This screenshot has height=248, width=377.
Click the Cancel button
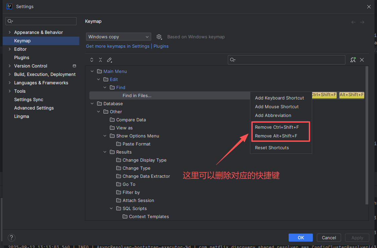pos(329,238)
